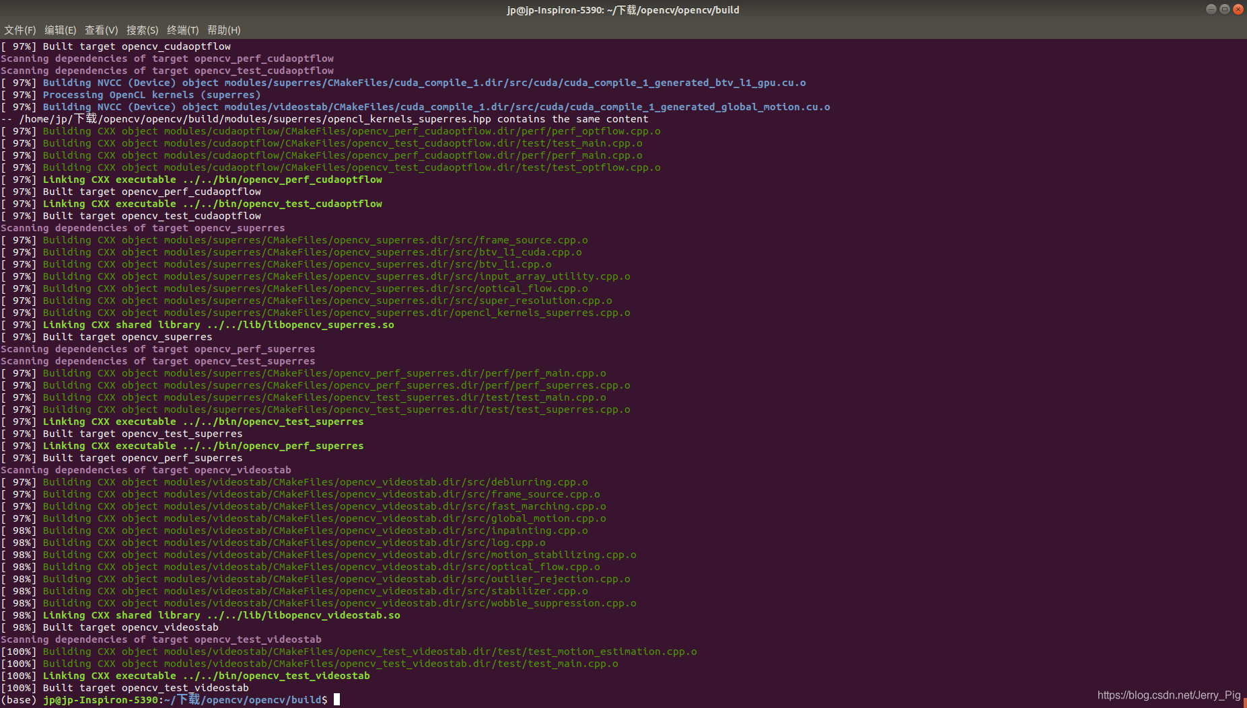Click line with test_optflow.cpp.o
The height and width of the screenshot is (708, 1247).
point(330,167)
